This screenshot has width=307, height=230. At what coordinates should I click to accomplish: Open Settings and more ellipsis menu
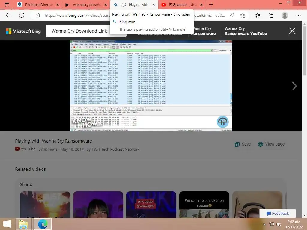tap(298, 15)
